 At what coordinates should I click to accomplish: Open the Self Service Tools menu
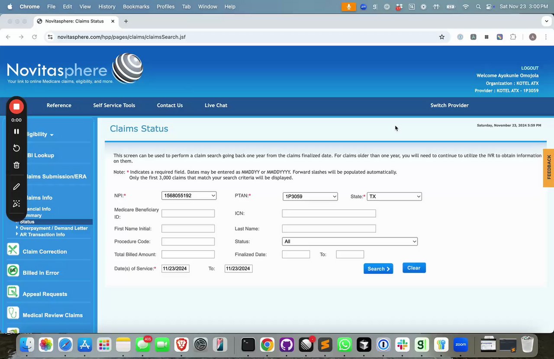tap(114, 105)
